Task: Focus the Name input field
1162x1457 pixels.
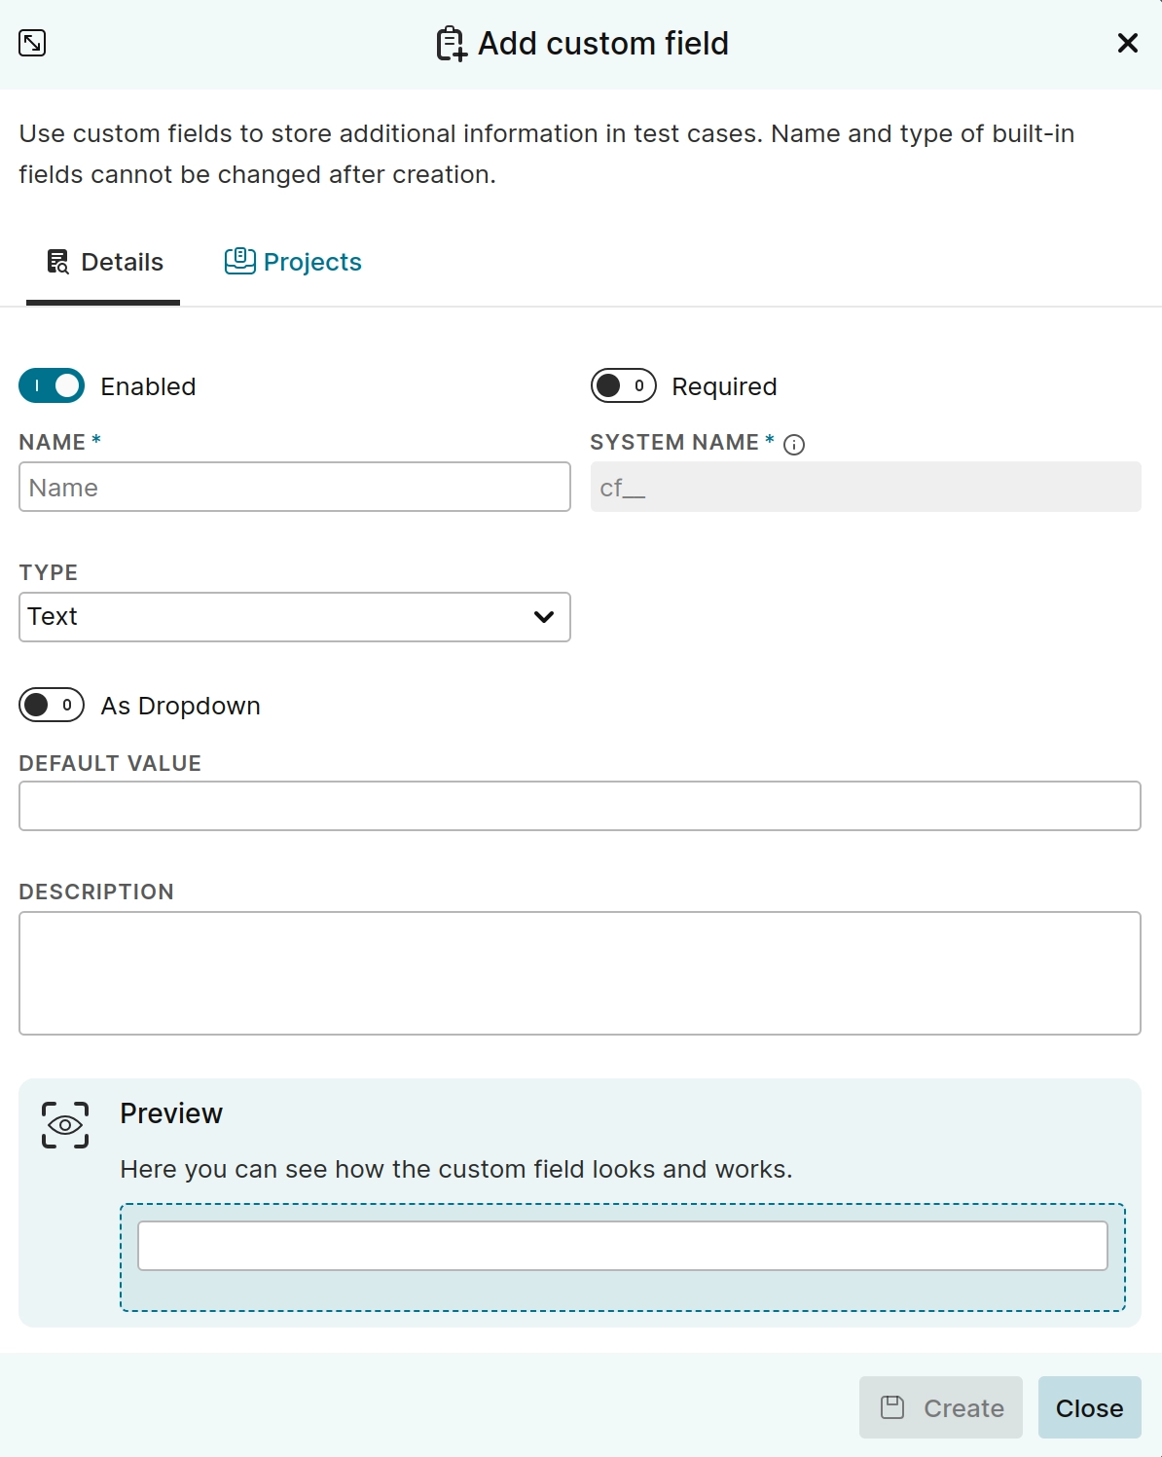Action: pos(294,488)
